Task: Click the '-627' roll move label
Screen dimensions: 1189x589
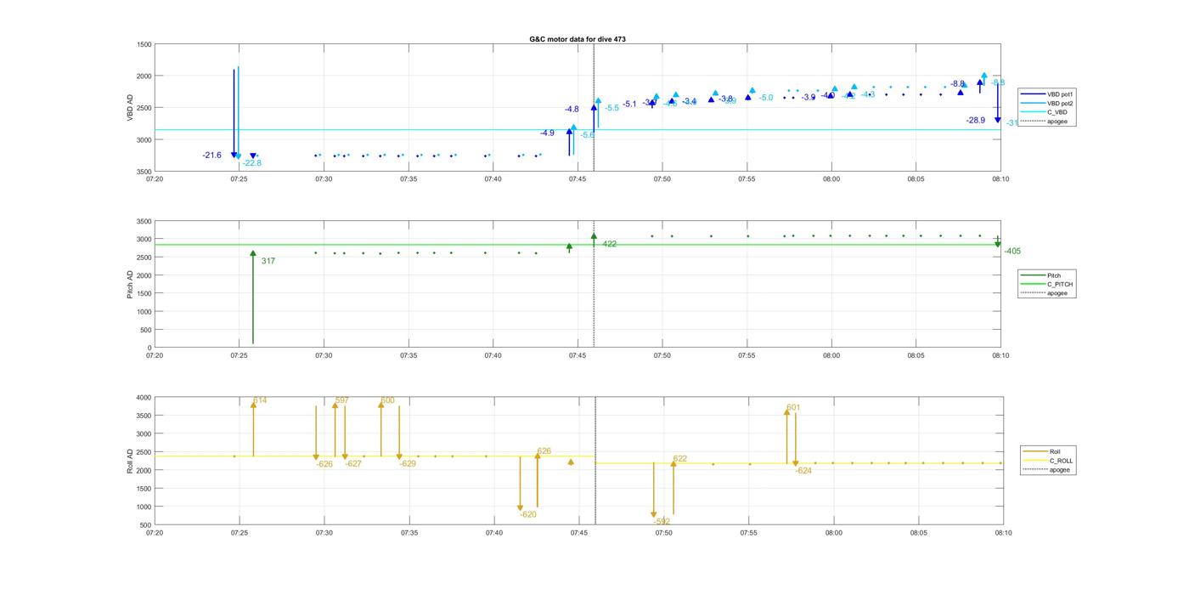Action: coord(353,464)
